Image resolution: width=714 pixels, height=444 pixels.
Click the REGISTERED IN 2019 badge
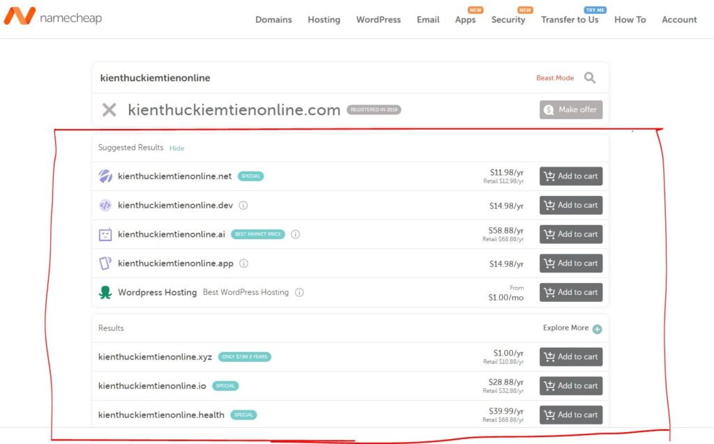(374, 109)
